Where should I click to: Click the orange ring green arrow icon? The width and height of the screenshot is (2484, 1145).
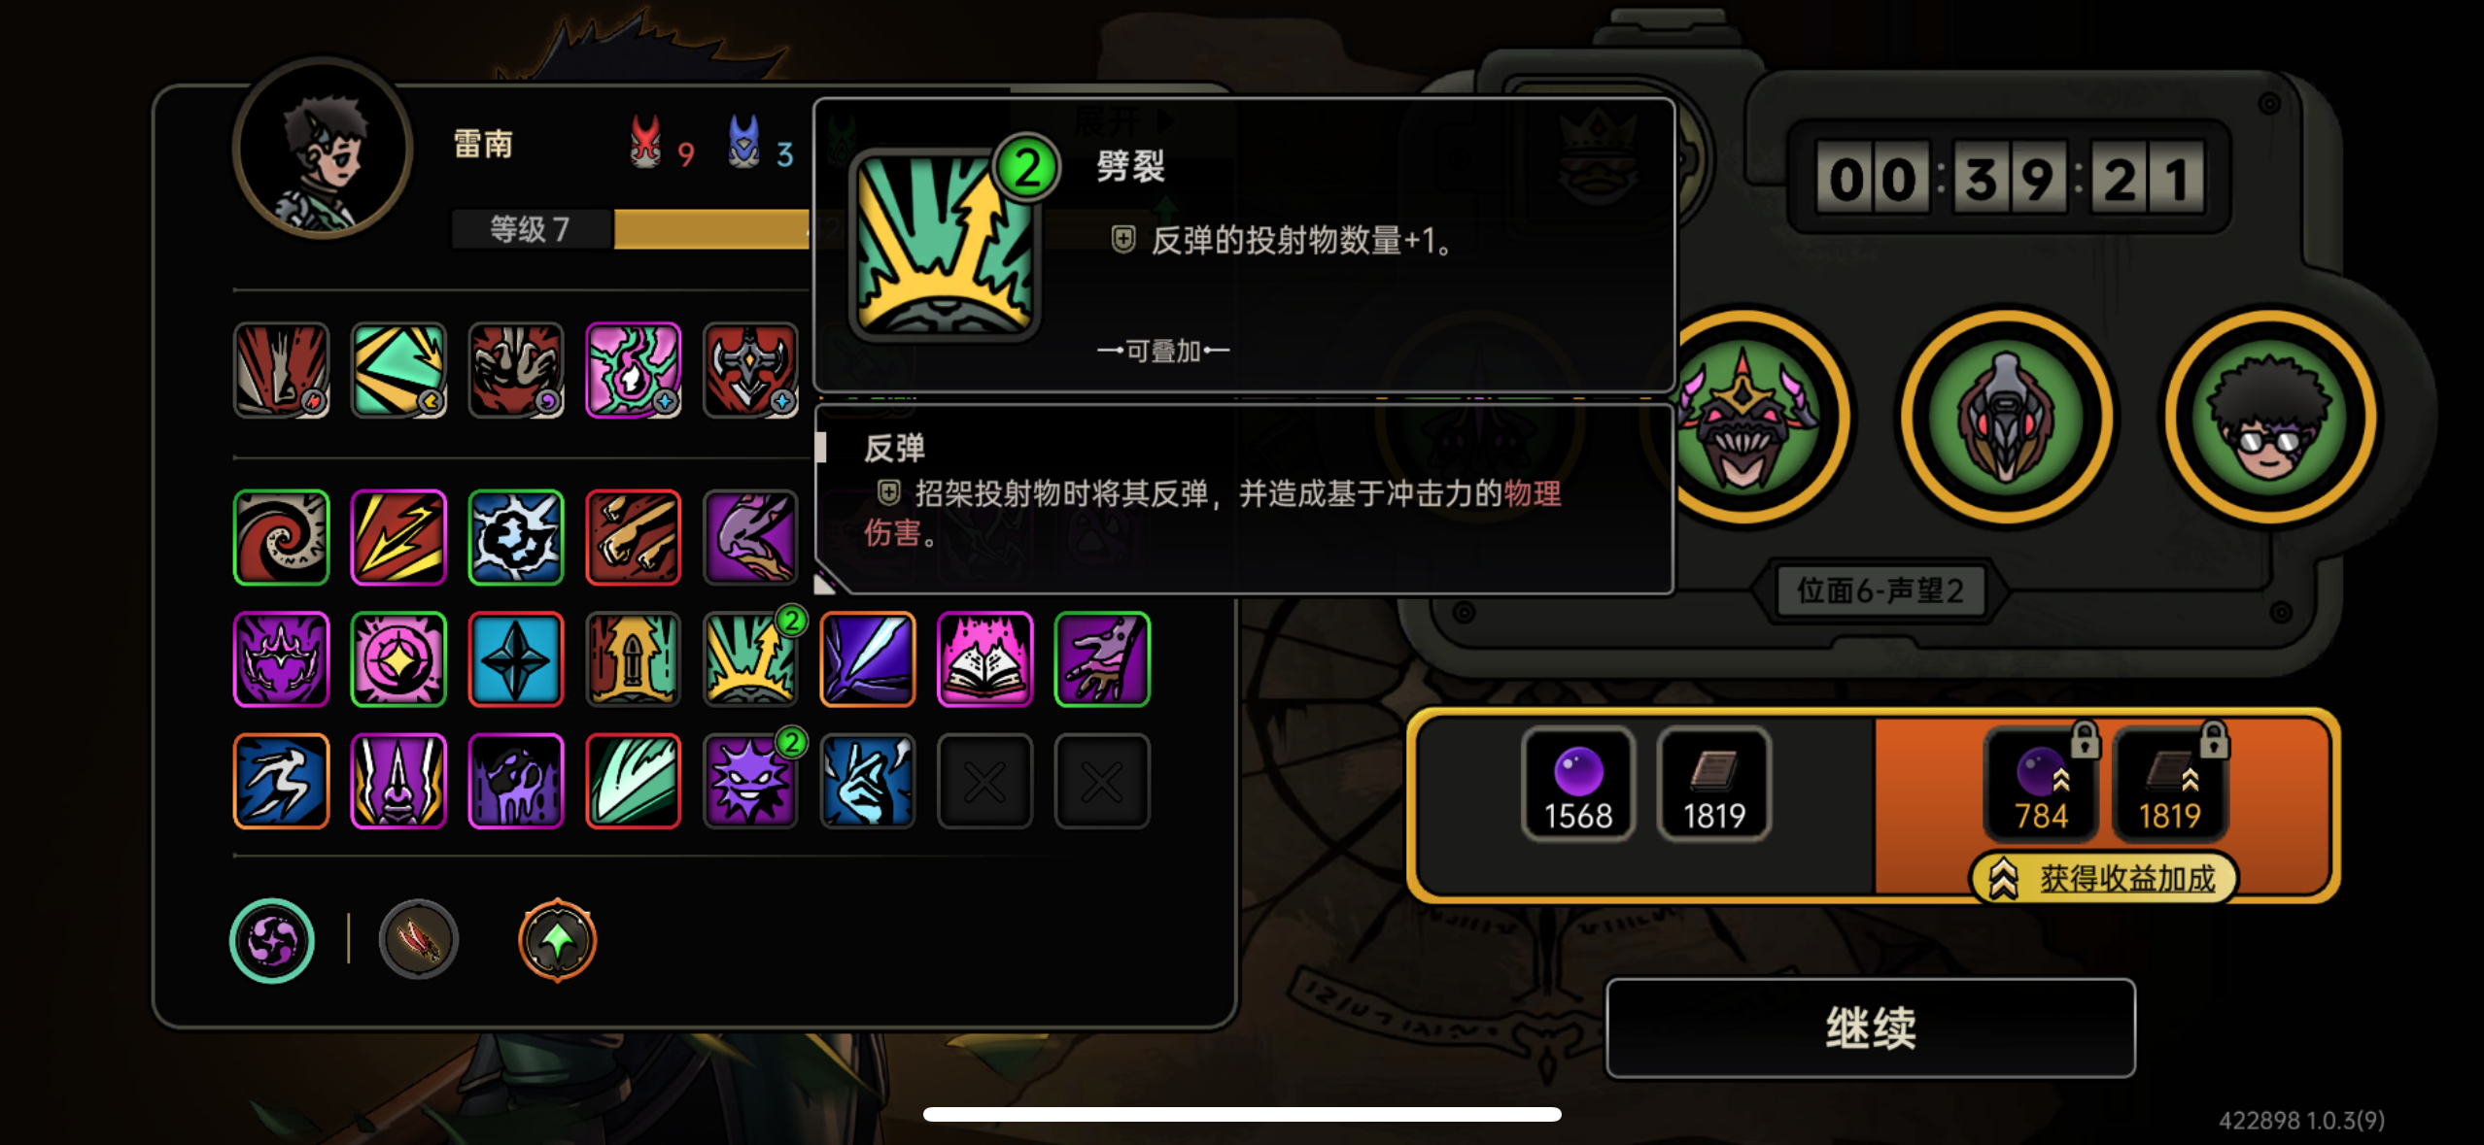click(x=557, y=940)
